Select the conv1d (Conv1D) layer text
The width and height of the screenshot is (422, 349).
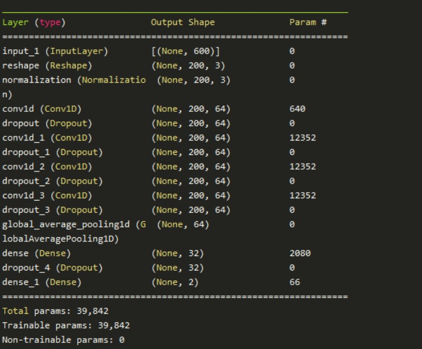point(42,109)
